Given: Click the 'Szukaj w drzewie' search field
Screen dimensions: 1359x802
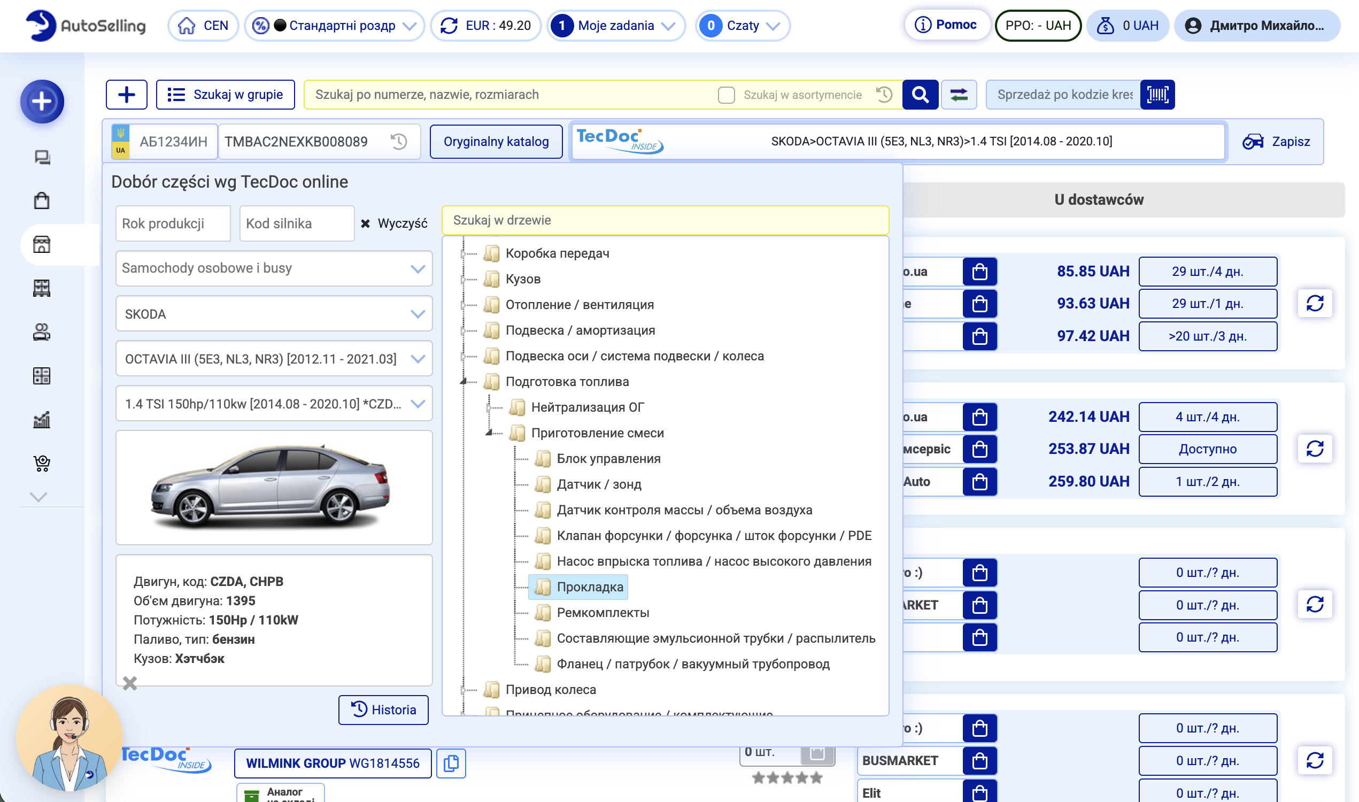Looking at the screenshot, I should click(x=665, y=220).
